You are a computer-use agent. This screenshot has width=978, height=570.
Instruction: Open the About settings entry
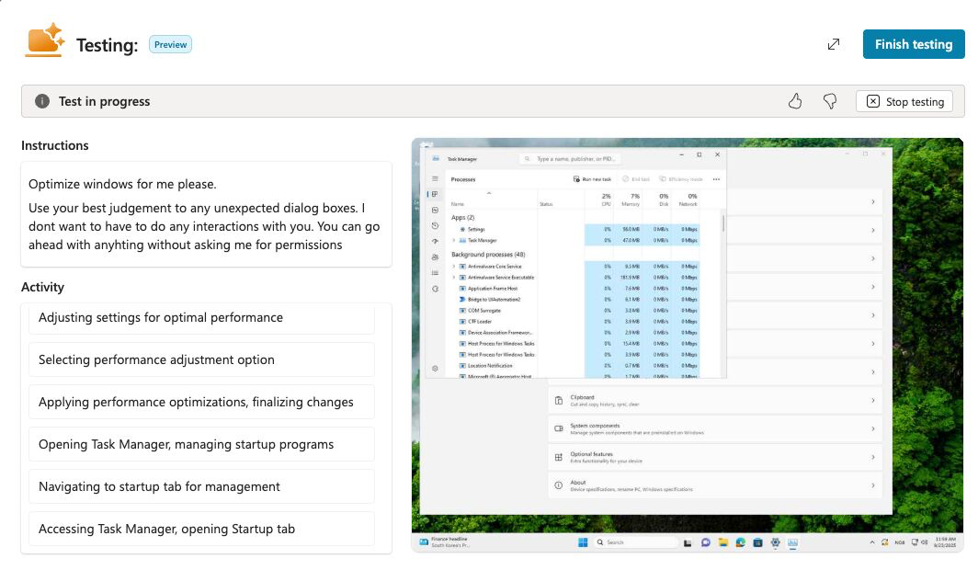coord(714,484)
